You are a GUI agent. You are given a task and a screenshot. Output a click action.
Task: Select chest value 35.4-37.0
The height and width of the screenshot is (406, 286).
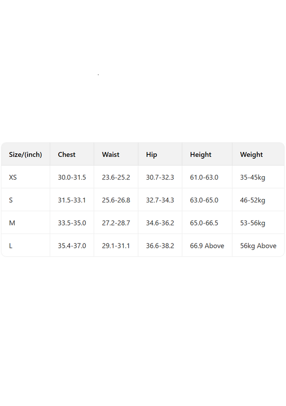[72, 246]
